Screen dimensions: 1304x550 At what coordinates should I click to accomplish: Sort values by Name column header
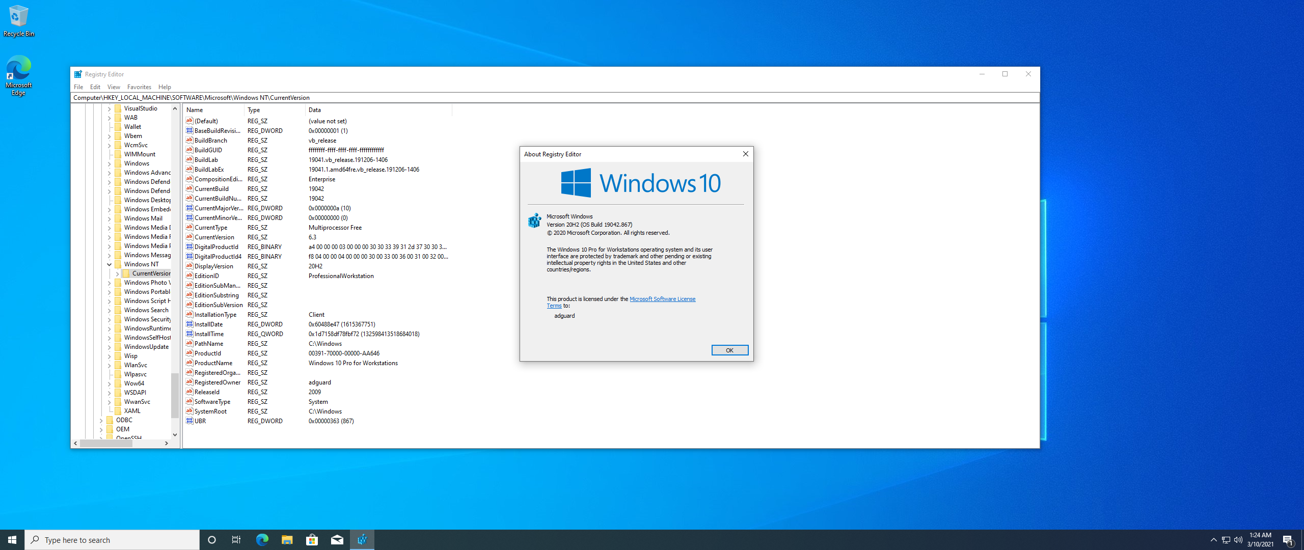(213, 110)
